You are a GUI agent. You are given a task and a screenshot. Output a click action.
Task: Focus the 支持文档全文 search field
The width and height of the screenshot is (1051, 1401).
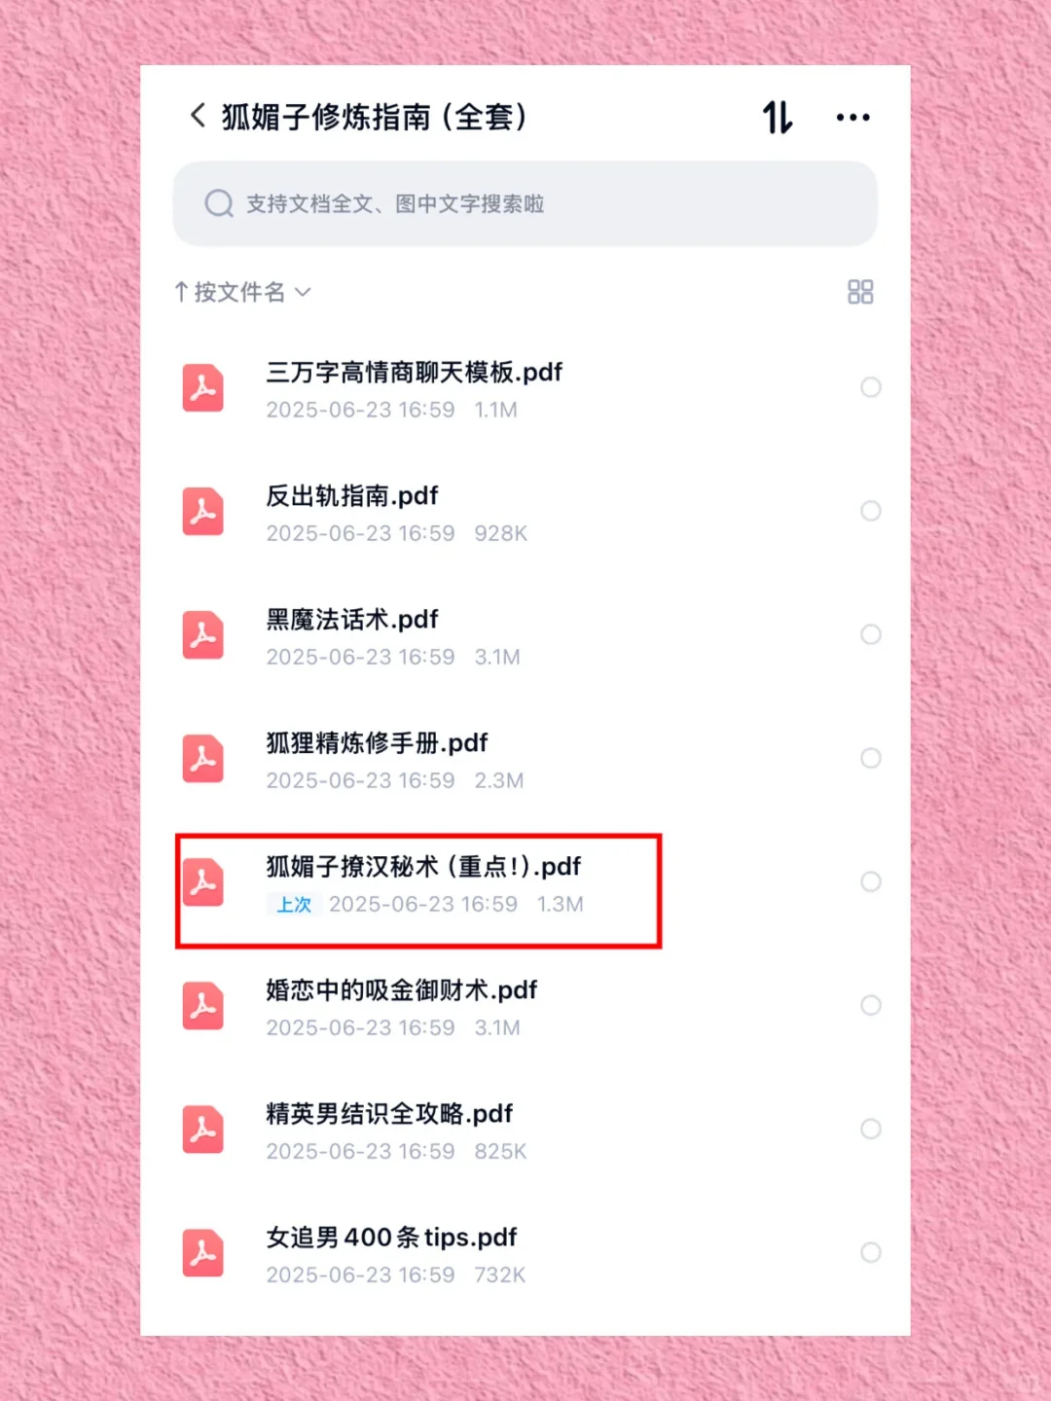coord(525,203)
